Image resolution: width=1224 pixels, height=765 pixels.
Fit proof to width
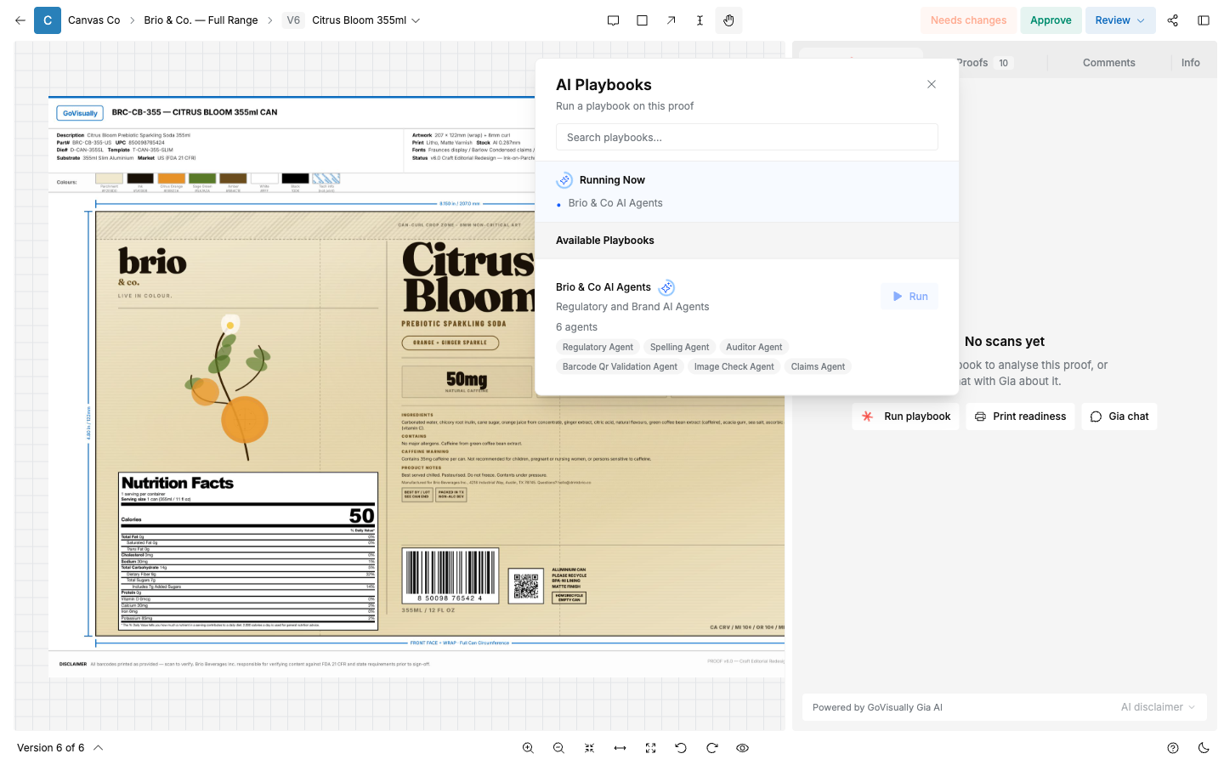620,748
